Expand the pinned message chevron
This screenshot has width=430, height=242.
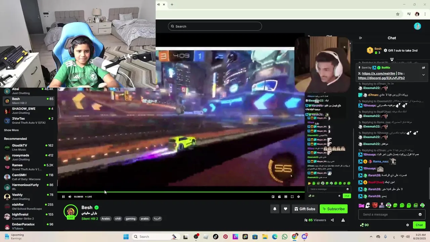click(423, 75)
